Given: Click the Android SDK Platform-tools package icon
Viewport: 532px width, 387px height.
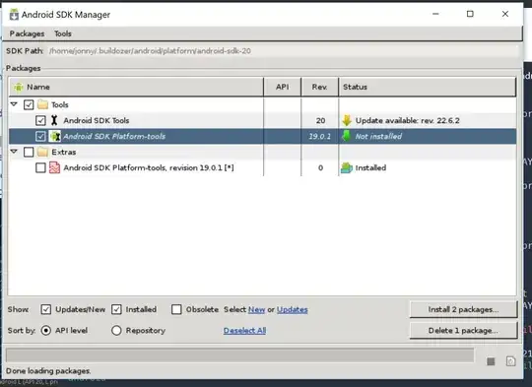Looking at the screenshot, I should (x=55, y=136).
